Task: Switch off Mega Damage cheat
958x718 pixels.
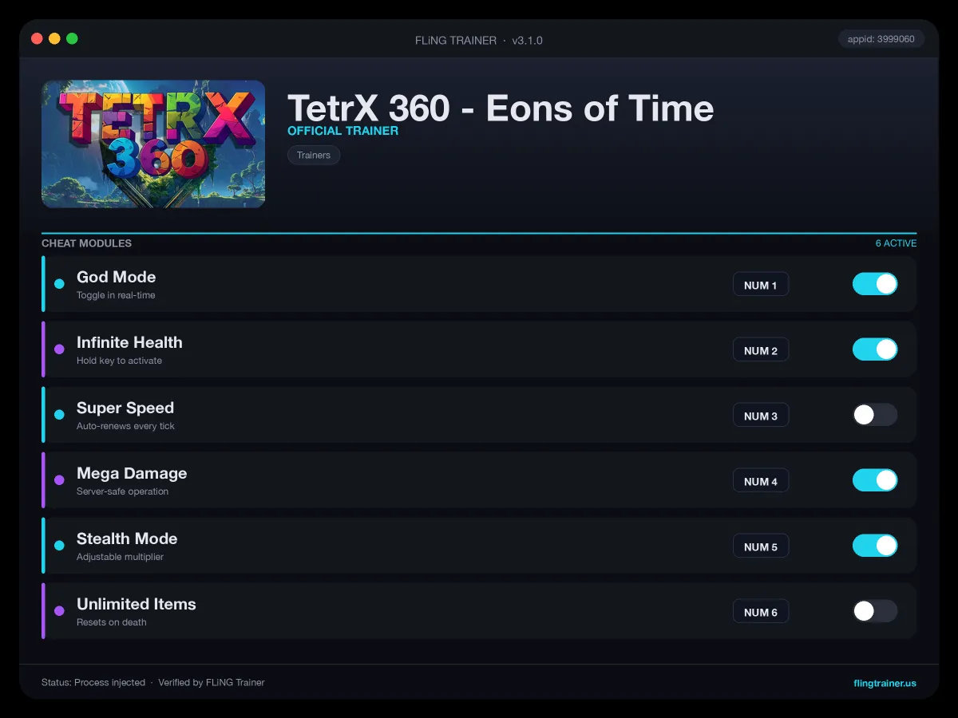Action: coord(875,480)
